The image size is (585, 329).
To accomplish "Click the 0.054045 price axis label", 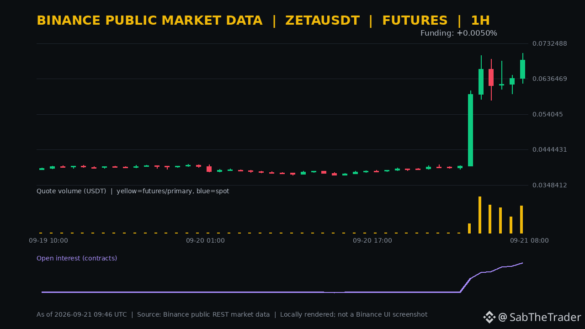I will pos(548,114).
